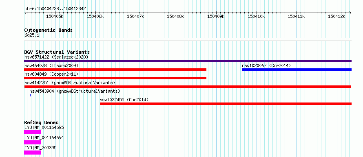The height and width of the screenshot is (157, 363).
Task: Click the tiny blue nsv4543904 variant marker
Action: point(30,95)
